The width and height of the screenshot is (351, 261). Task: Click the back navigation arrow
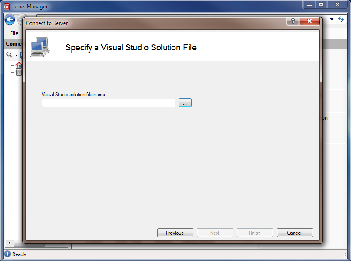click(x=9, y=19)
